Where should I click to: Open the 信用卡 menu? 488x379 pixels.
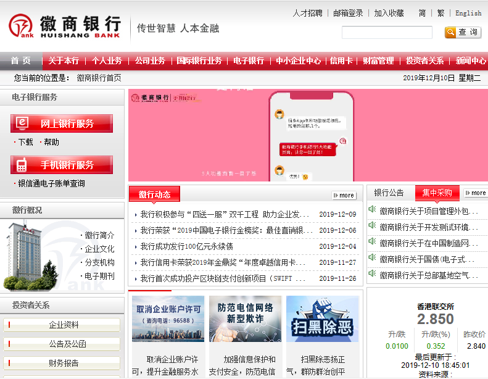pyautogui.click(x=341, y=60)
